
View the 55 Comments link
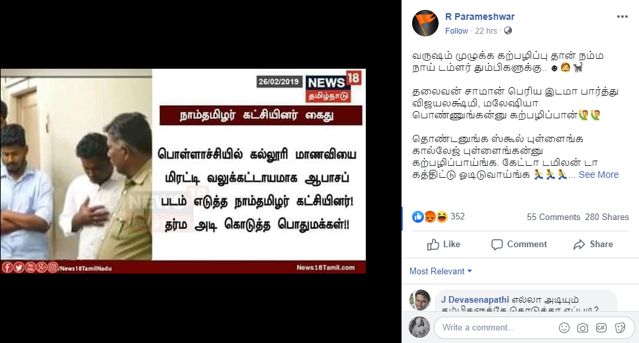pos(553,217)
